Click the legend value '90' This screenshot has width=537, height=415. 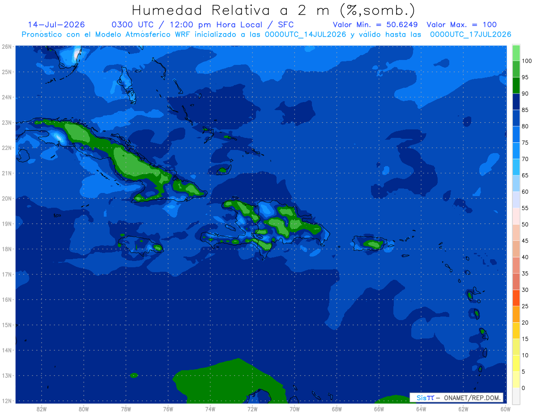pyautogui.click(x=525, y=94)
